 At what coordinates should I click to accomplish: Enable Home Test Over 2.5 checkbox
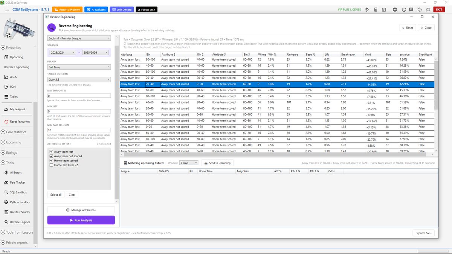pyautogui.click(x=52, y=165)
